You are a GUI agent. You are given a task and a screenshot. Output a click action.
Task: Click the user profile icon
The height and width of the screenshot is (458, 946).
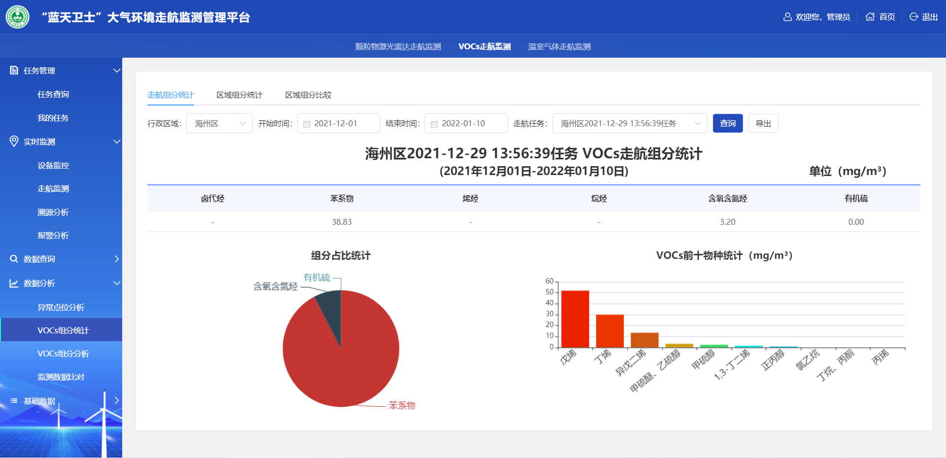(787, 17)
